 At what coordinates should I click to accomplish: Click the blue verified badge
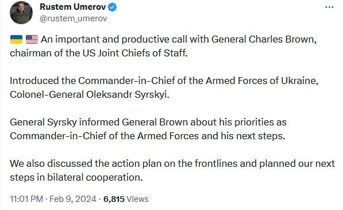coord(113,7)
